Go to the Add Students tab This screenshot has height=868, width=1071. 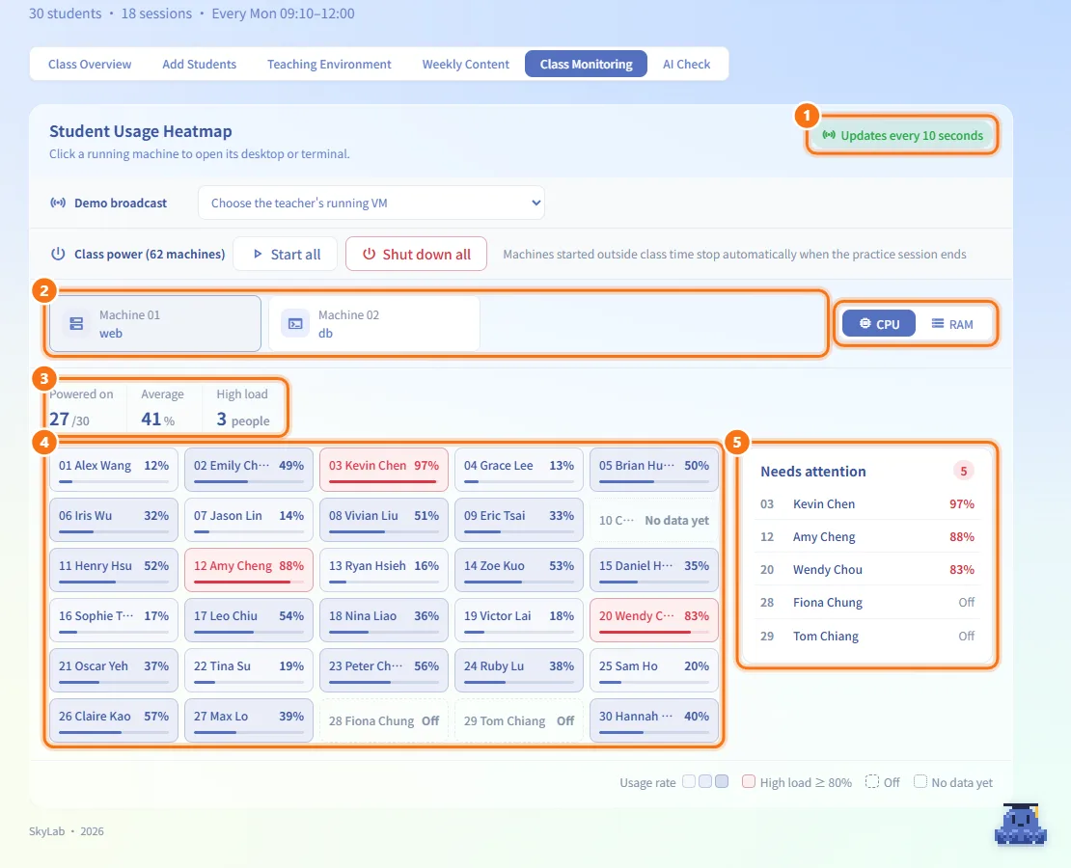200,65
